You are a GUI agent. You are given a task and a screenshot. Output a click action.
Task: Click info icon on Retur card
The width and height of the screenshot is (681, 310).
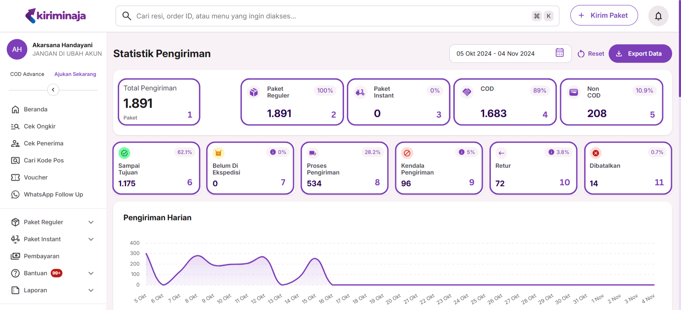551,152
